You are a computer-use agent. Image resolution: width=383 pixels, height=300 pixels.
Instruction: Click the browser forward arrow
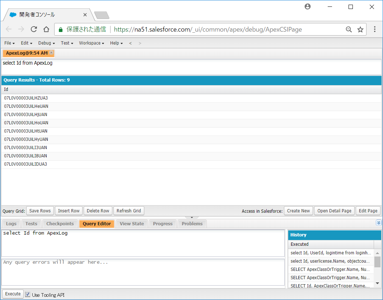[x=21, y=29]
